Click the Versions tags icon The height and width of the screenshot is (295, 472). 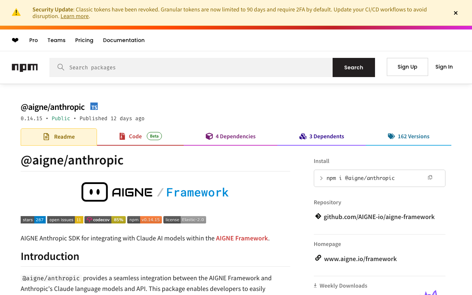tap(391, 136)
